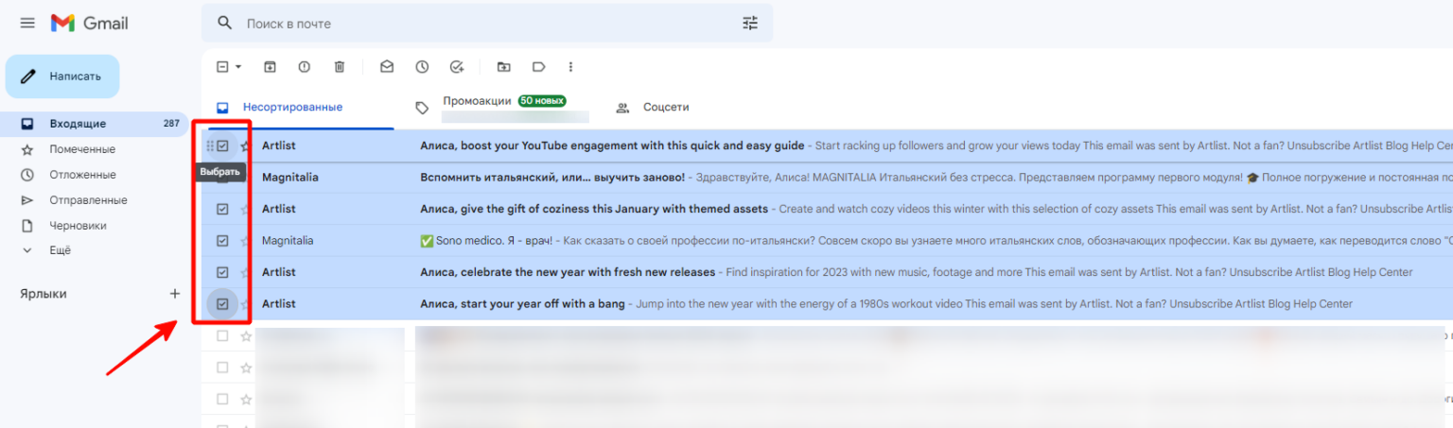Open the Labels icon in toolbar
Viewport: 1453px width, 428px height.
(538, 67)
